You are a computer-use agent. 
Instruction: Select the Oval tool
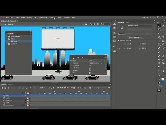pos(159,44)
